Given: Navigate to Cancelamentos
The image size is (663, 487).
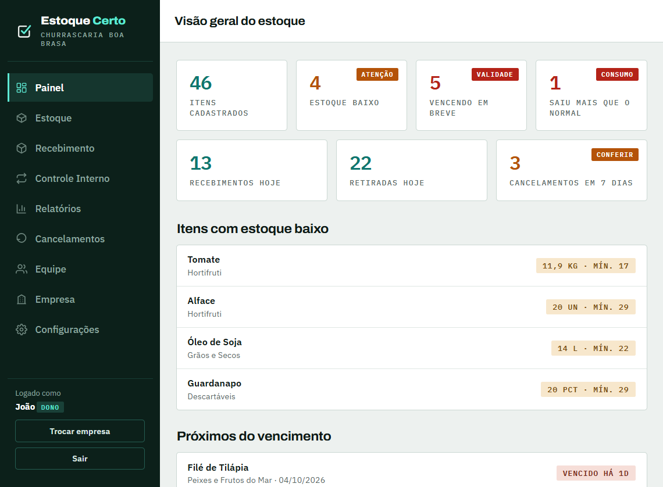Looking at the screenshot, I should click(x=80, y=239).
